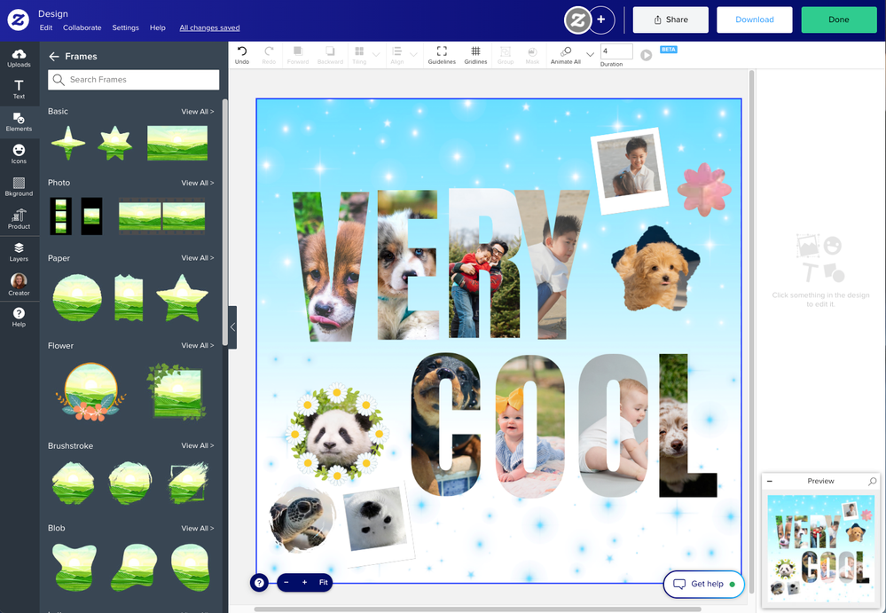886x613 pixels.
Task: Click the Duration input field
Action: click(616, 51)
